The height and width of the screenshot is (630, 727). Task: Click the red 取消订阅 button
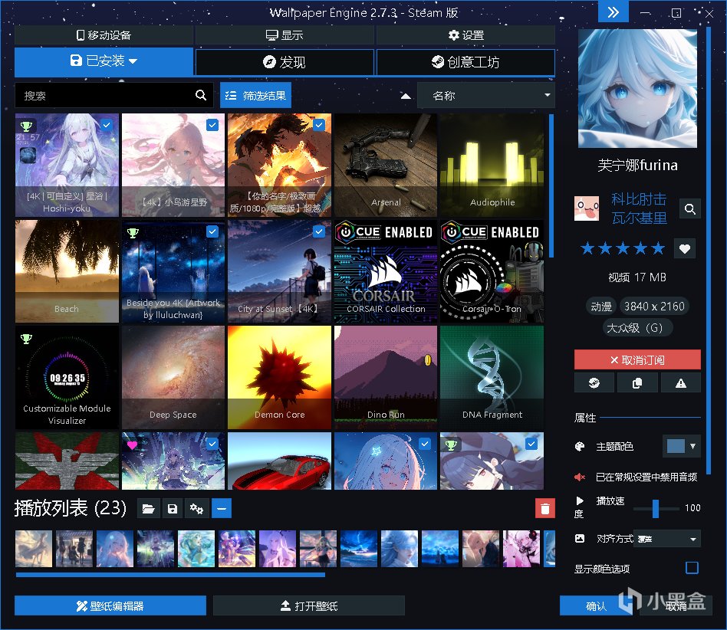coord(637,360)
